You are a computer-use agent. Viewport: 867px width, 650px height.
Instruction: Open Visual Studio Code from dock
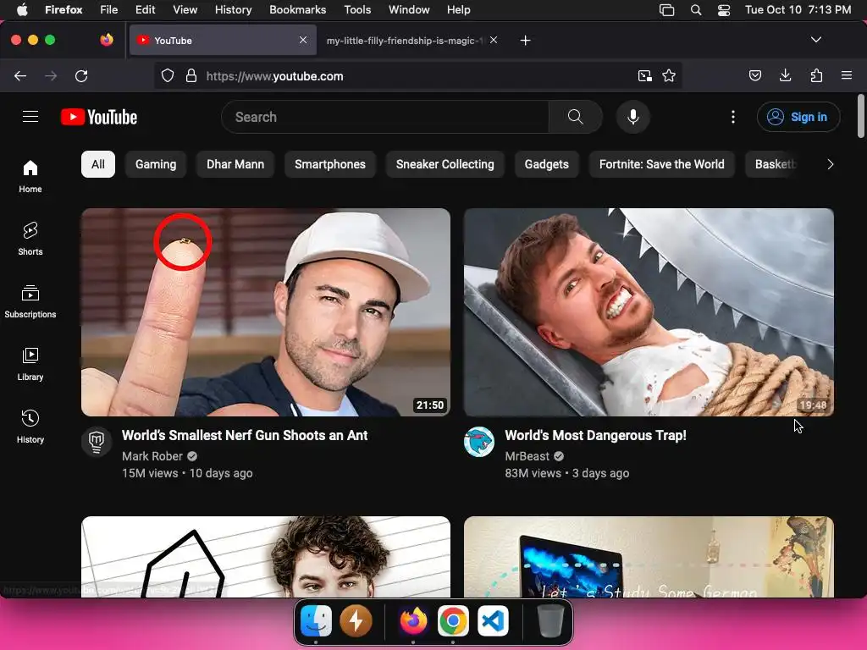493,620
